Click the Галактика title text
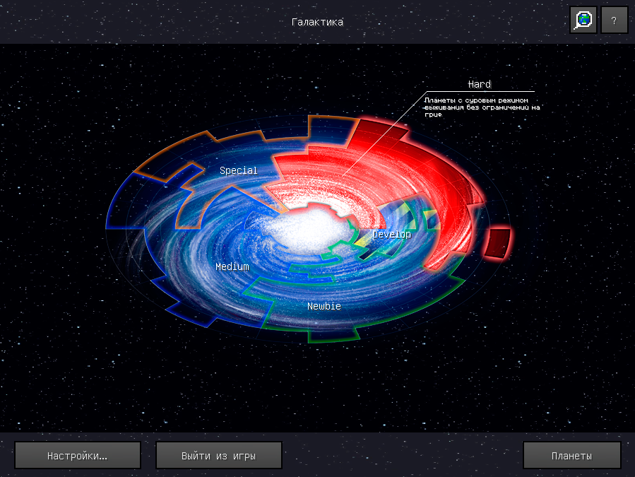 coord(318,22)
